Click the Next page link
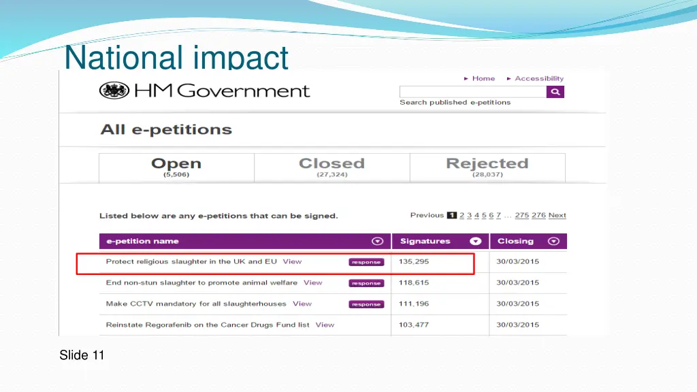697x392 pixels. click(557, 215)
